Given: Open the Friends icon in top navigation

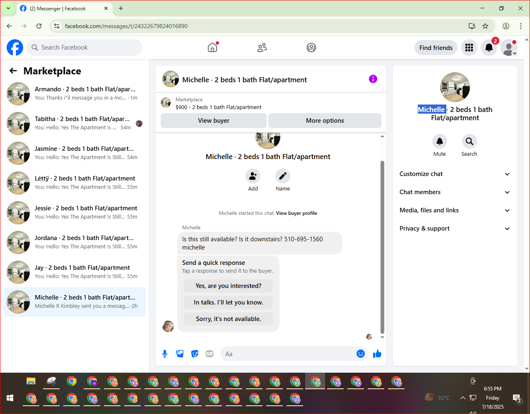Looking at the screenshot, I should pos(262,48).
